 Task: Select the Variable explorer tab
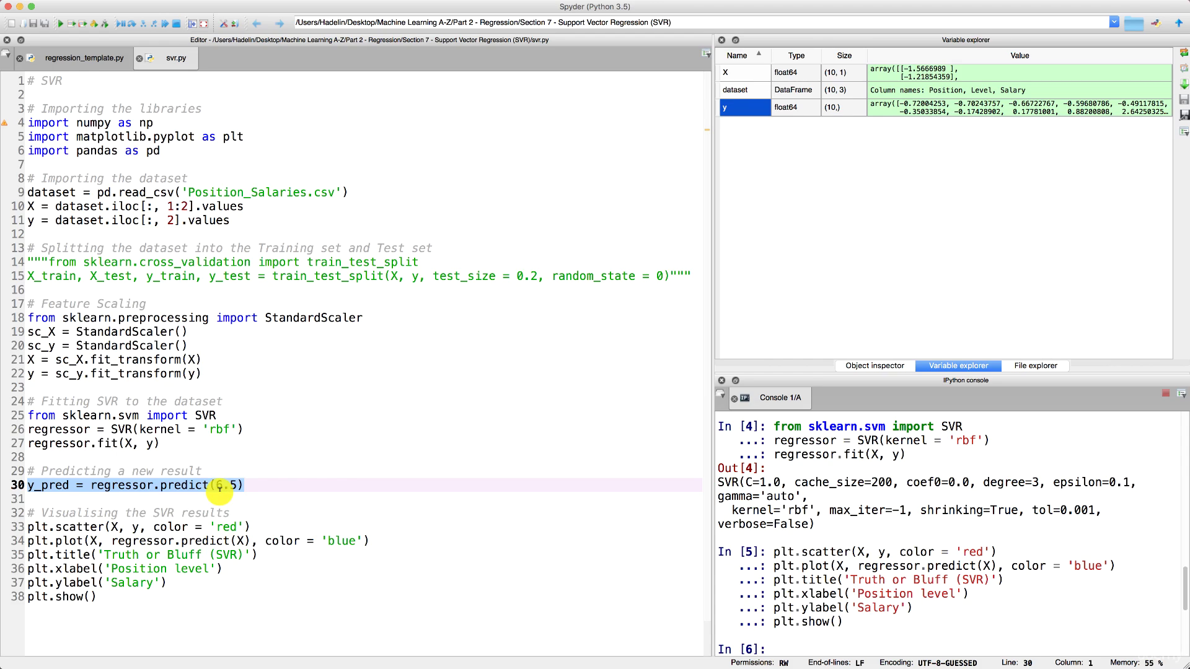958,365
